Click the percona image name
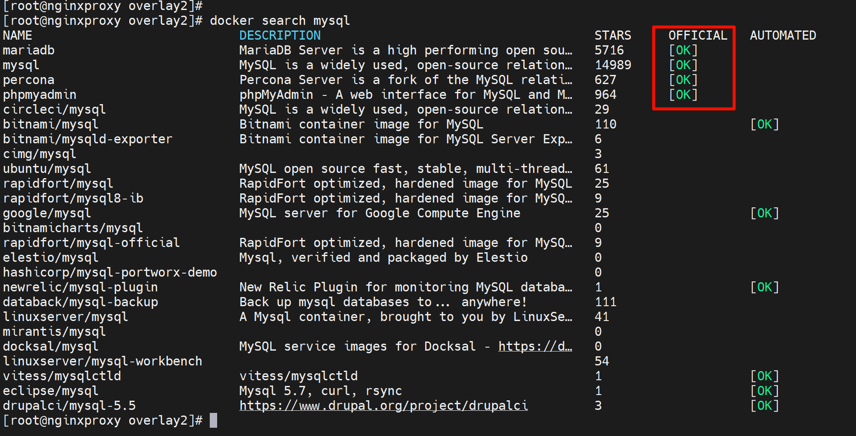The image size is (856, 436). 29,80
